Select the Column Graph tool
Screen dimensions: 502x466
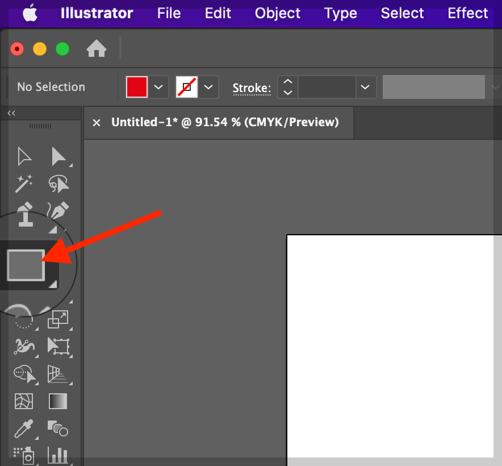[58, 456]
